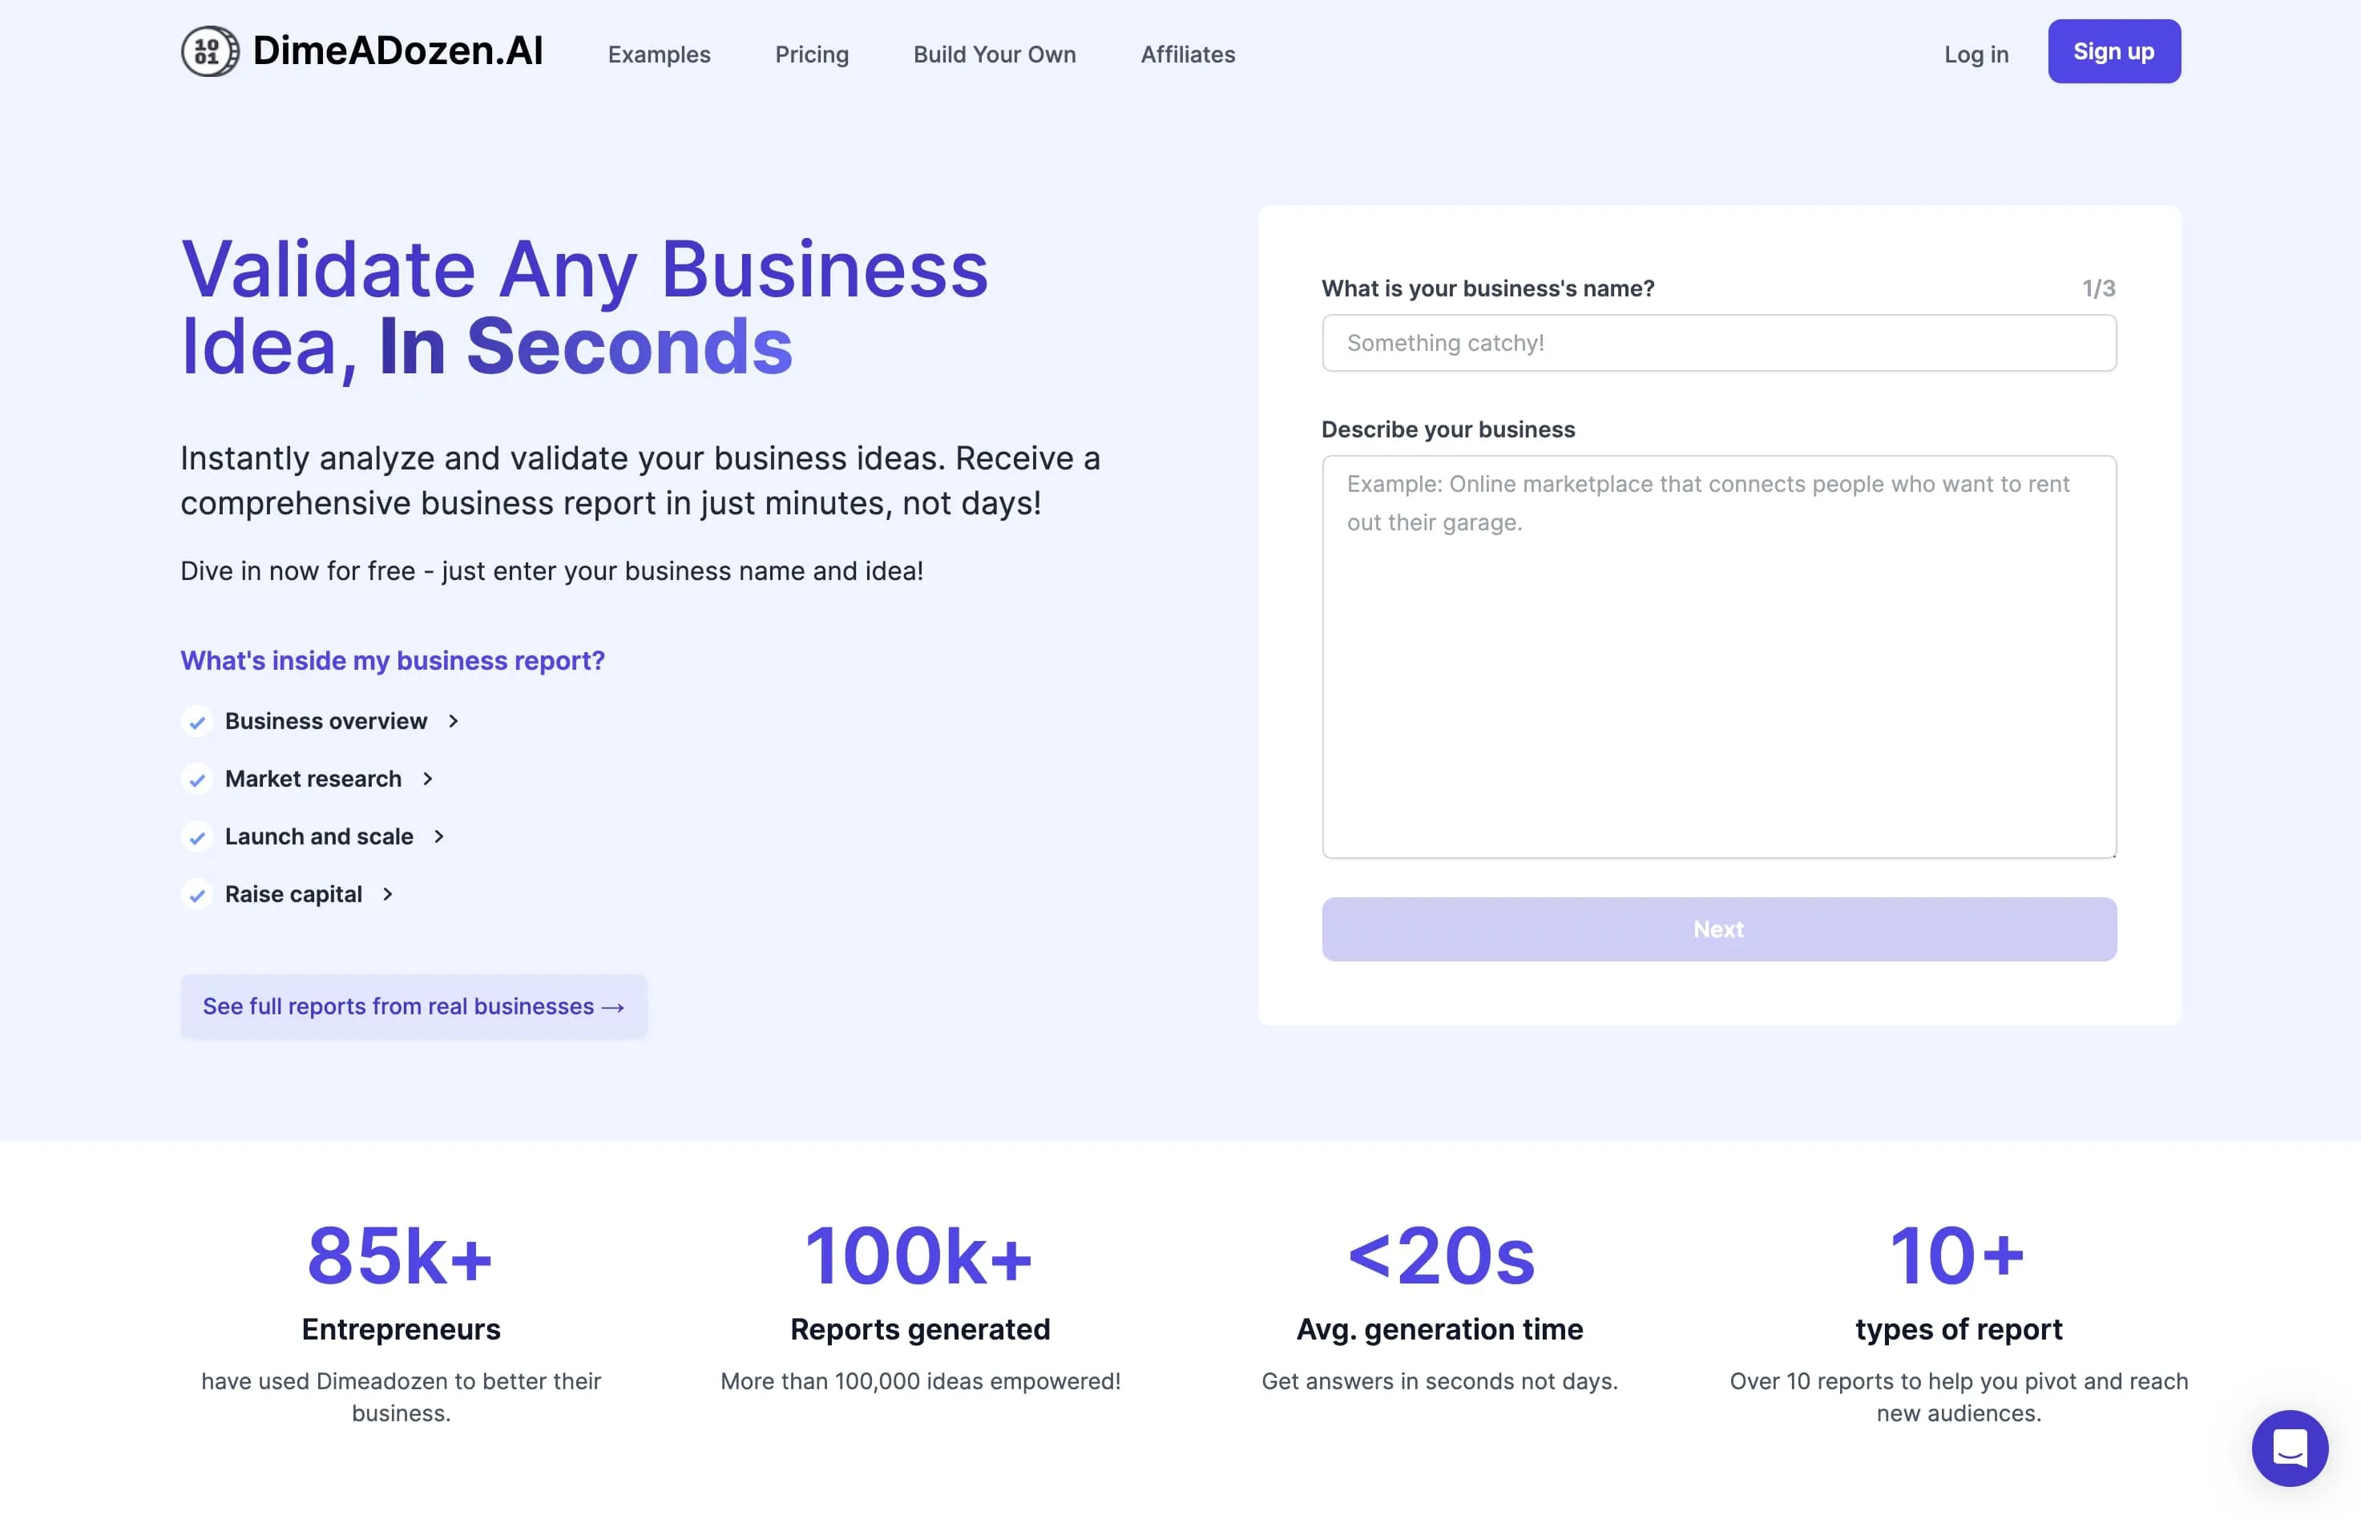The image size is (2361, 1519).
Task: Toggle the checkmark next to Business overview
Action: pos(198,719)
